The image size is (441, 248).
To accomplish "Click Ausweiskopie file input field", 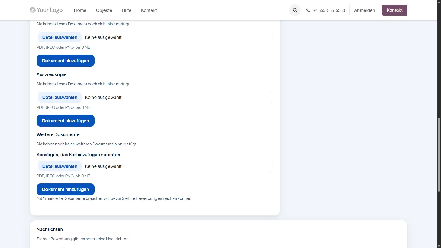I will [155, 97].
